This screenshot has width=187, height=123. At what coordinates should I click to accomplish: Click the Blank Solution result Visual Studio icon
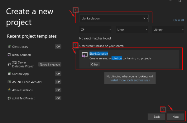(x=85, y=55)
